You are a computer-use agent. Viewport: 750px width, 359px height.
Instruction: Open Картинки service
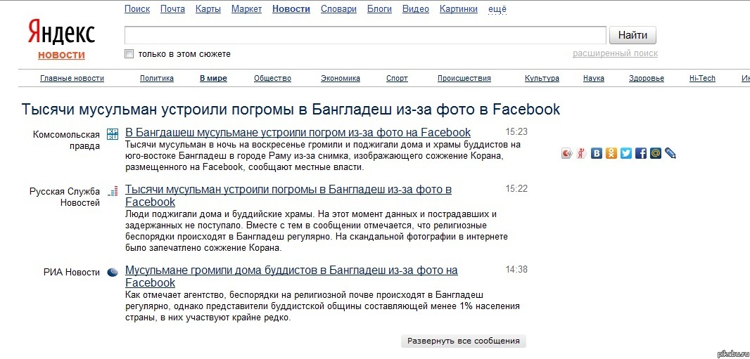pyautogui.click(x=459, y=9)
